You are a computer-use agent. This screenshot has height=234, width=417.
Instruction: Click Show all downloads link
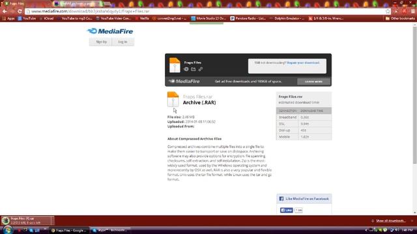(x=390, y=221)
